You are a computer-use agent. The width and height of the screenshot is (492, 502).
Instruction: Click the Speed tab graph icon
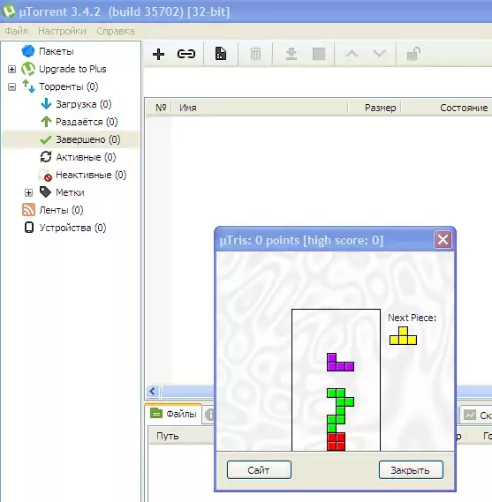[x=470, y=416]
